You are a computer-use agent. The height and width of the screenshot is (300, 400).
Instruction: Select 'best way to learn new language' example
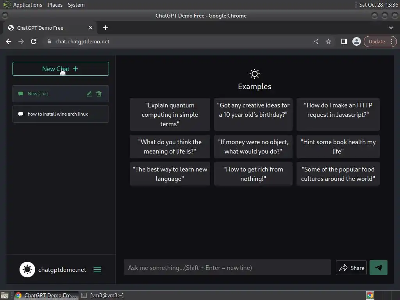170,174
